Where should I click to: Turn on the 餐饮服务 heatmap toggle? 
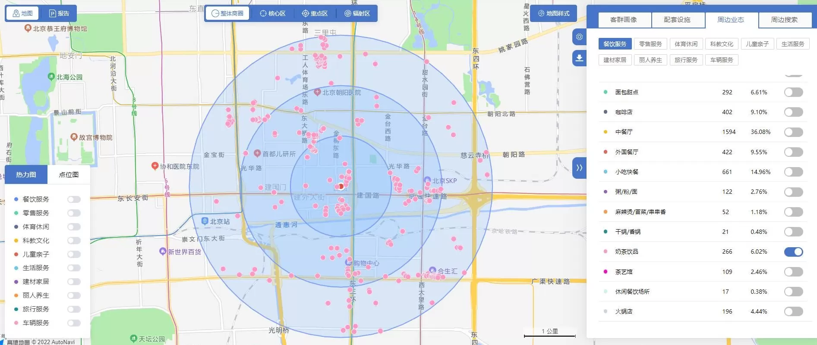[74, 199]
